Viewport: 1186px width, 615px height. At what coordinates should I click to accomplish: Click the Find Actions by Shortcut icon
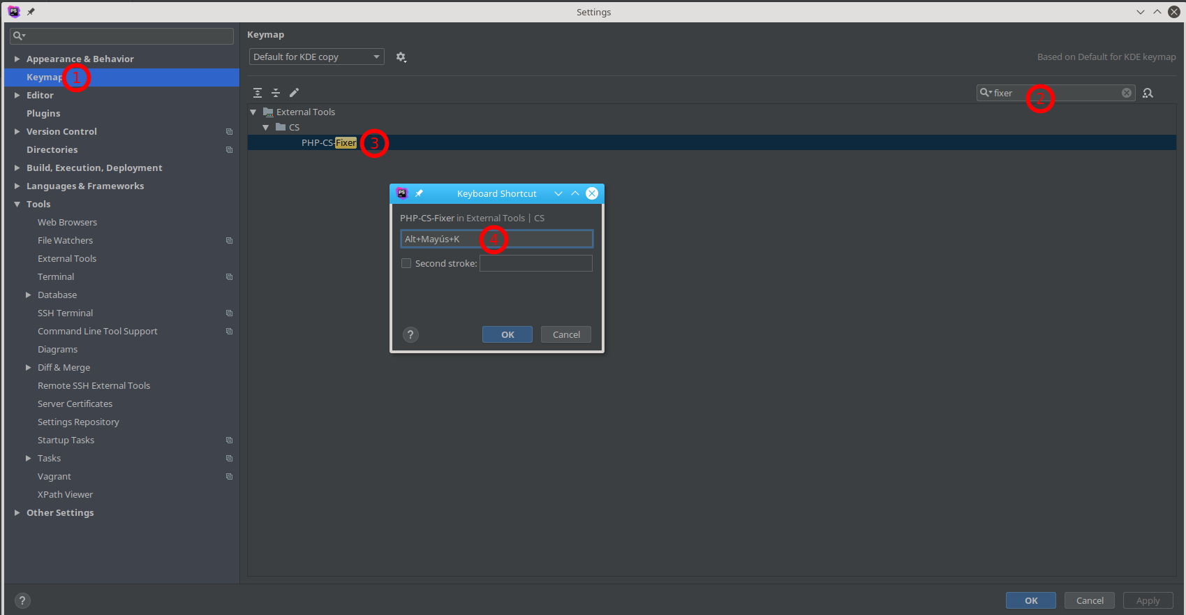[1148, 93]
